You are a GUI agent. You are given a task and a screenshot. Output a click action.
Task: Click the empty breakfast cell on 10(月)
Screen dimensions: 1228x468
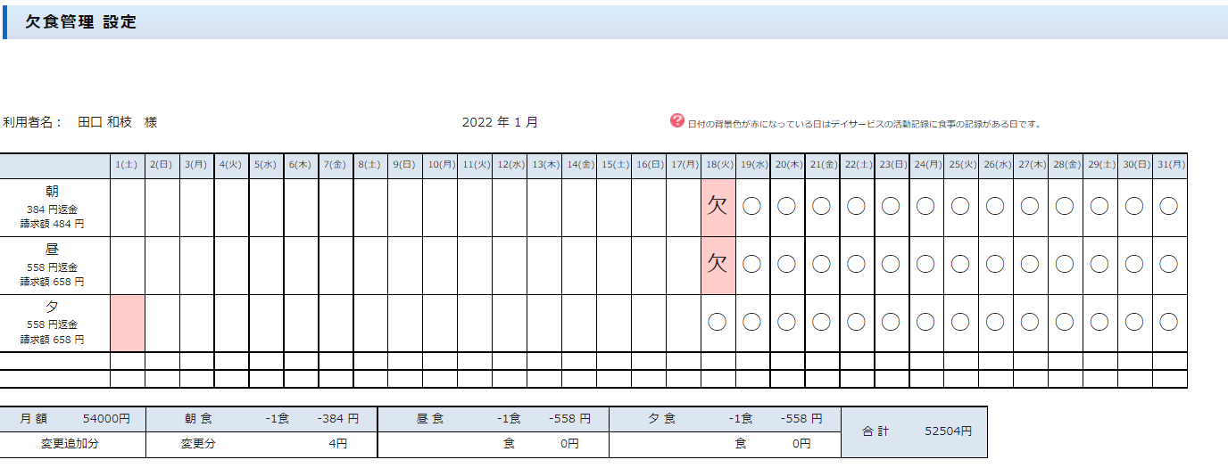tap(440, 207)
